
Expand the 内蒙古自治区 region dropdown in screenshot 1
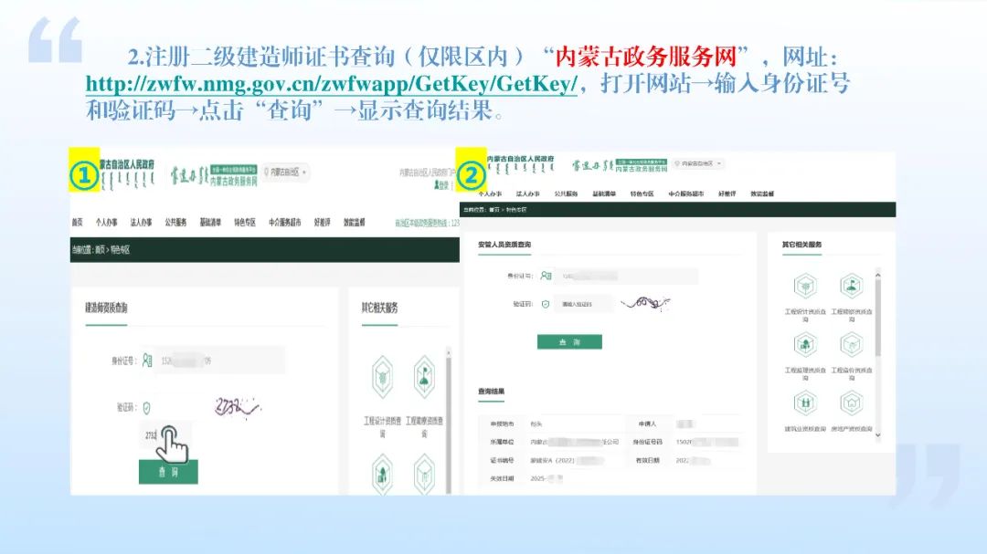[286, 172]
